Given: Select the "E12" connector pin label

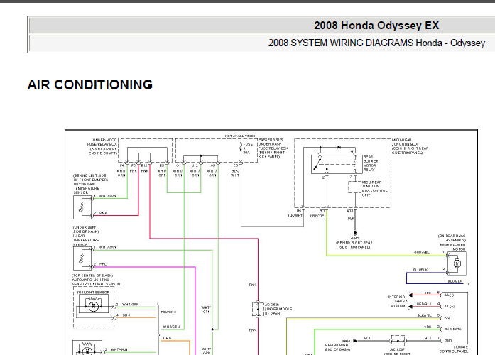Looking at the screenshot, I should (144, 165).
